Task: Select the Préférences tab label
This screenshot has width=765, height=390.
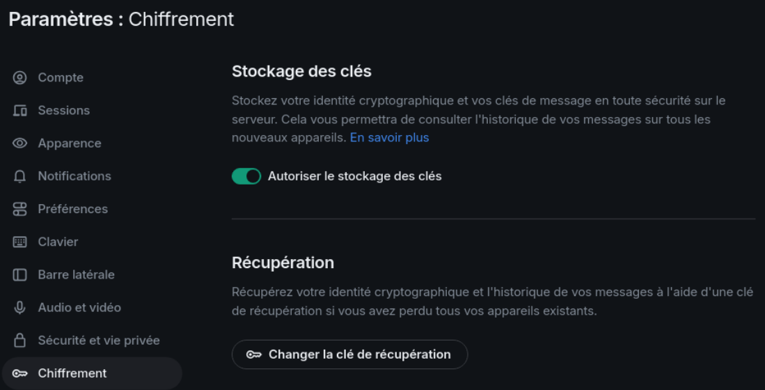Action: click(72, 209)
